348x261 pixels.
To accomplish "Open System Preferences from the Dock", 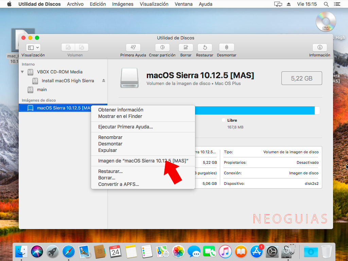I will (272, 252).
